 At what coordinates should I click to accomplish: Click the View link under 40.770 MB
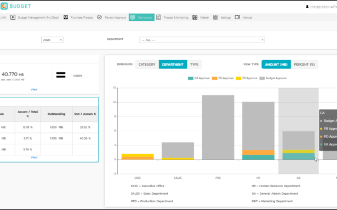[34, 90]
